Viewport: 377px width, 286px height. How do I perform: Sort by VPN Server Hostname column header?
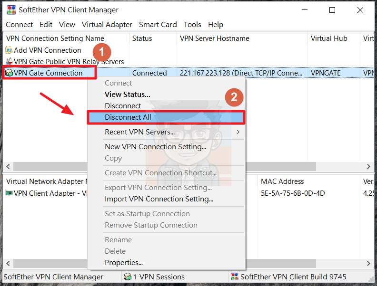click(242, 38)
